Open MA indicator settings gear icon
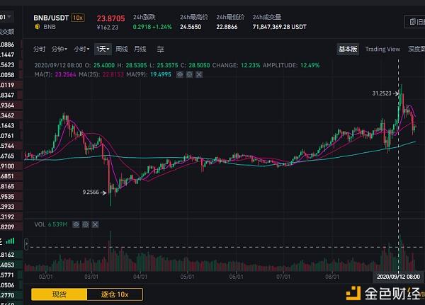This screenshot has width=425, height=305. (189, 74)
